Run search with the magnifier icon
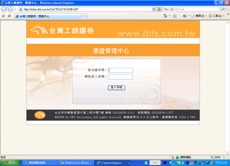Screen dimensions: 230x166 click(x=223, y=9)
